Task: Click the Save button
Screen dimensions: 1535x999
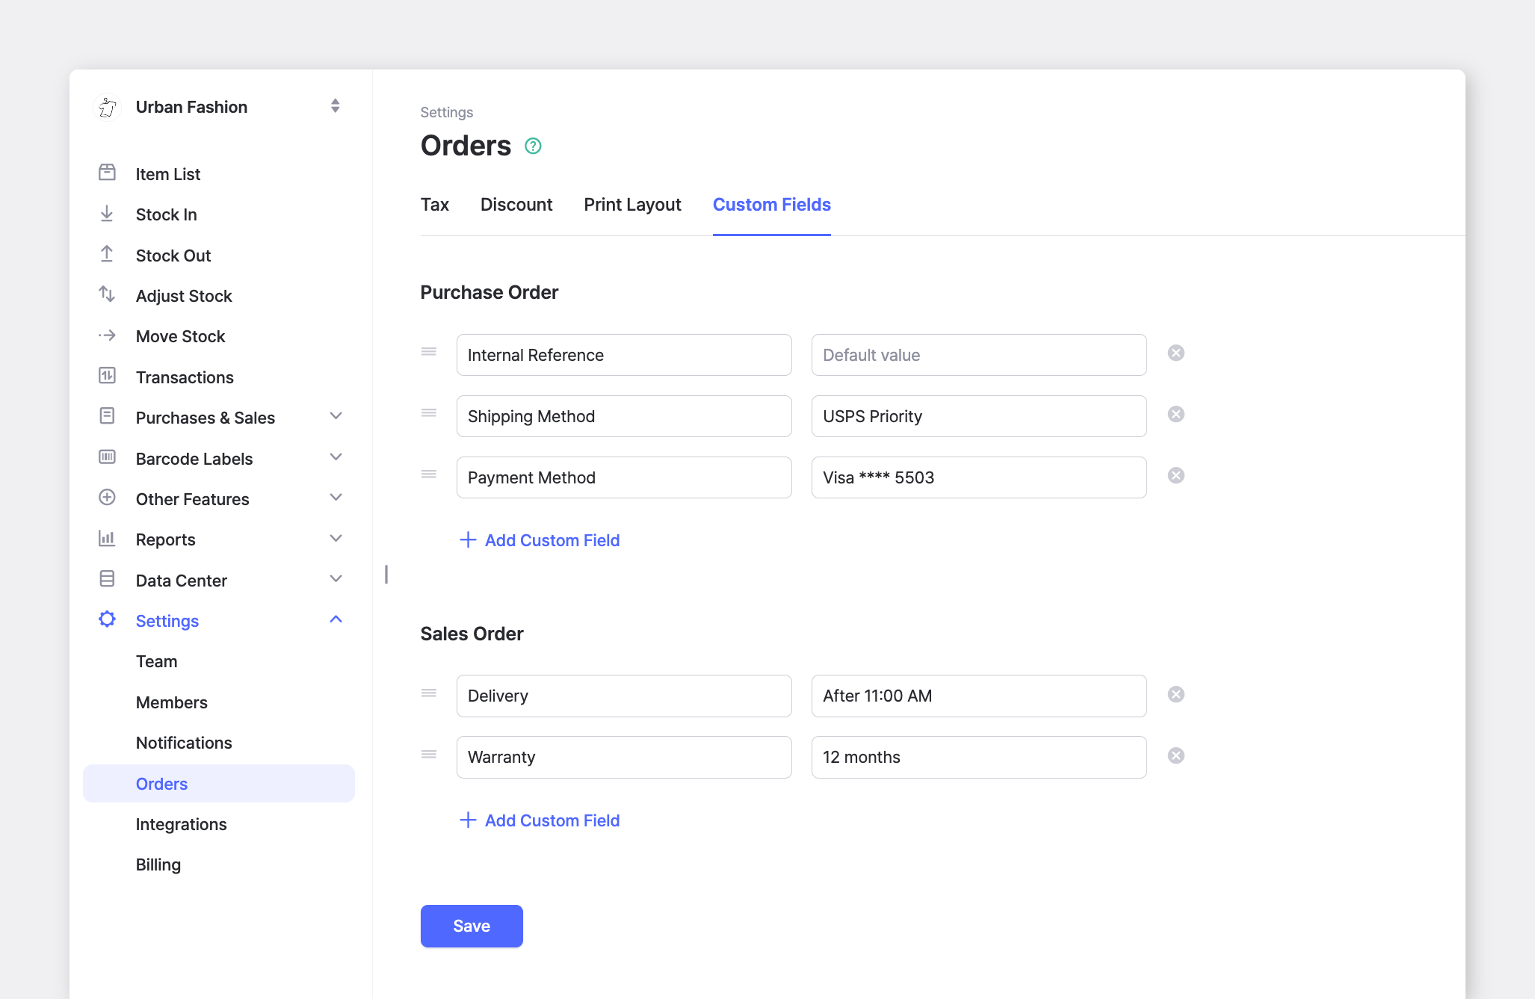Action: pyautogui.click(x=472, y=926)
